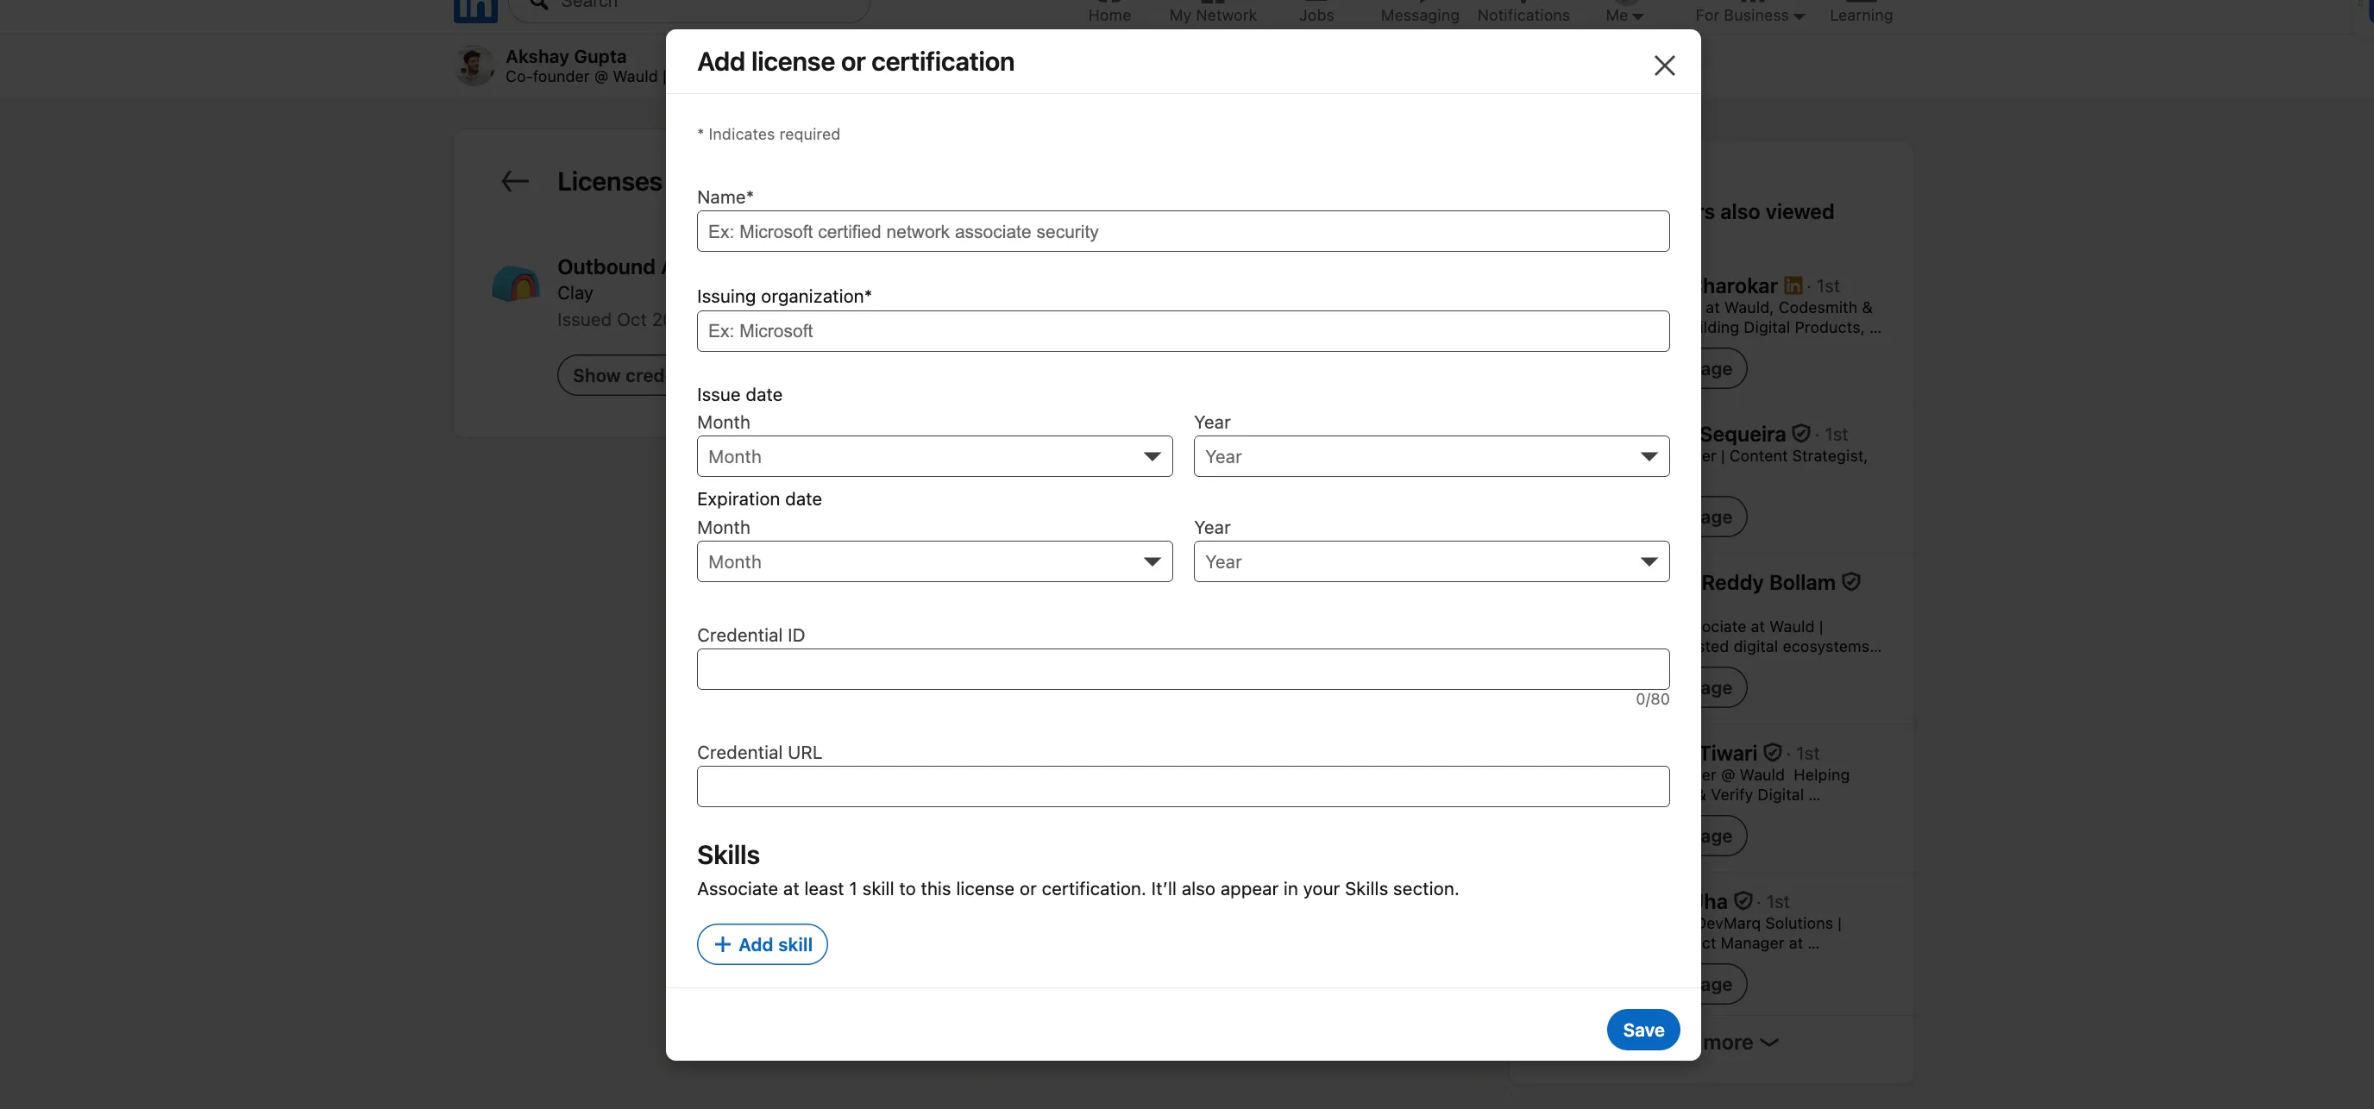Click the plus icon on Add skill
Screen dimensions: 2374x1109
pyautogui.click(x=723, y=944)
